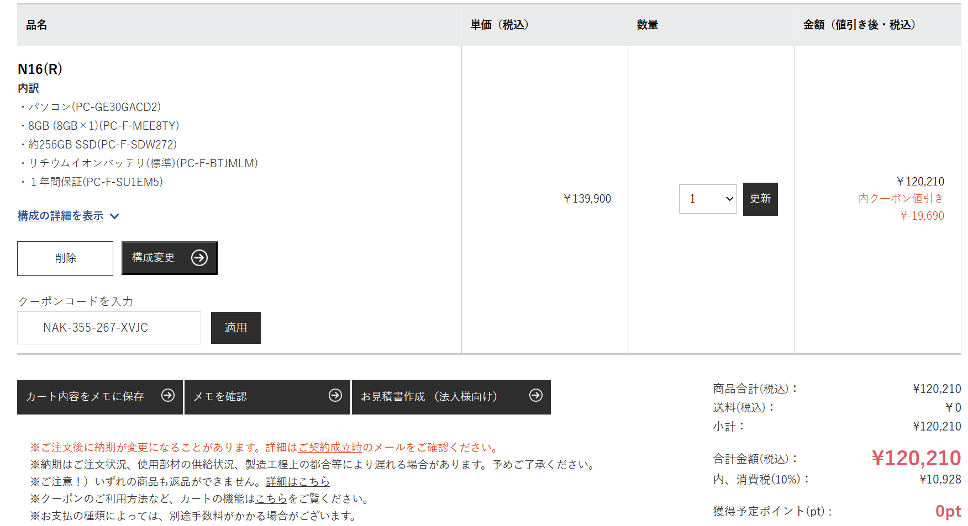Viewport: 968px width, 526px height.
Task: Click unit price ¥139,900
Action: pyautogui.click(x=587, y=199)
